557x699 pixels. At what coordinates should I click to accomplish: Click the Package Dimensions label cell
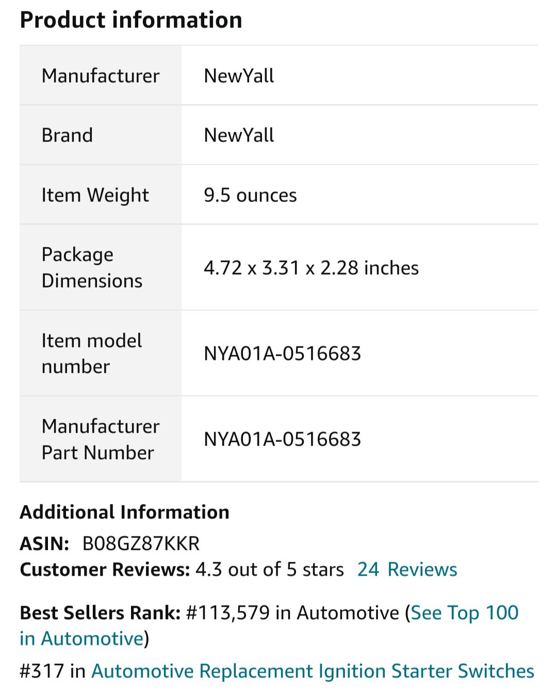pyautogui.click(x=101, y=267)
